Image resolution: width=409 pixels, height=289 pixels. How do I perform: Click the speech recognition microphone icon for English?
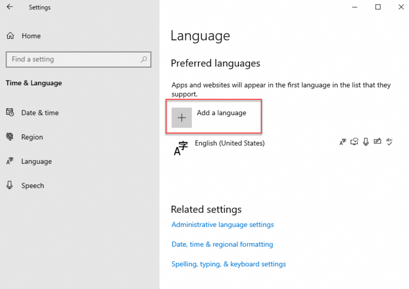(x=366, y=142)
